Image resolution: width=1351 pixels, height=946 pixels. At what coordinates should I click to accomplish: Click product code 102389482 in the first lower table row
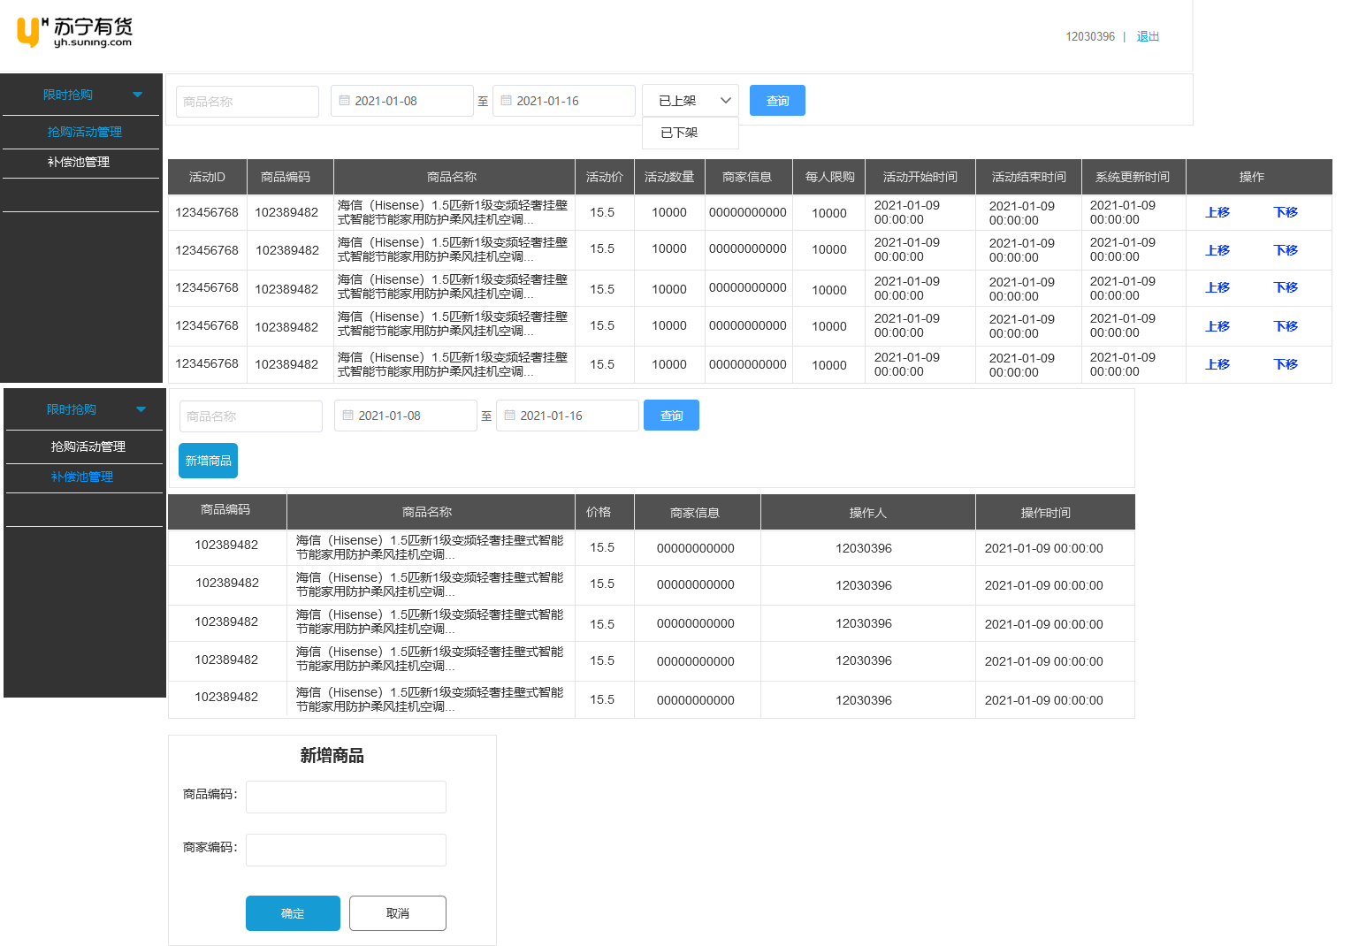pyautogui.click(x=226, y=545)
